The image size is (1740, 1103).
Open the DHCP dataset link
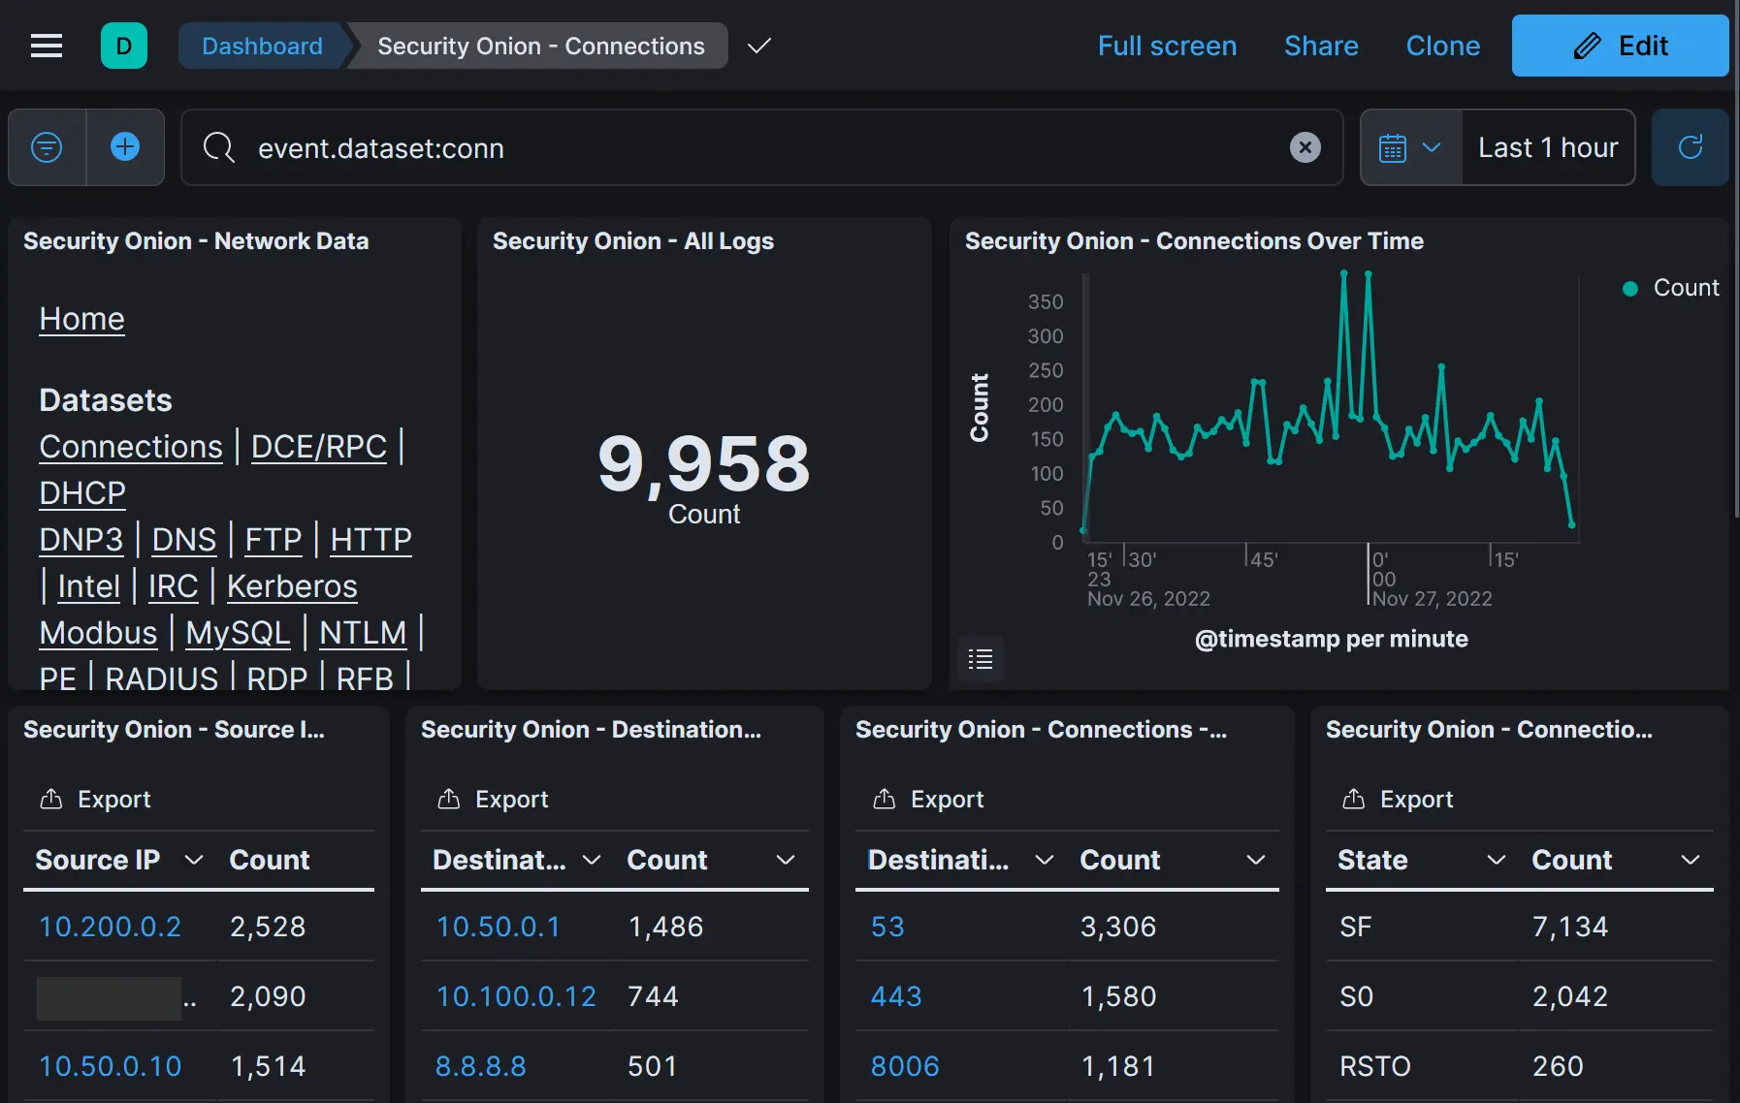point(82,492)
